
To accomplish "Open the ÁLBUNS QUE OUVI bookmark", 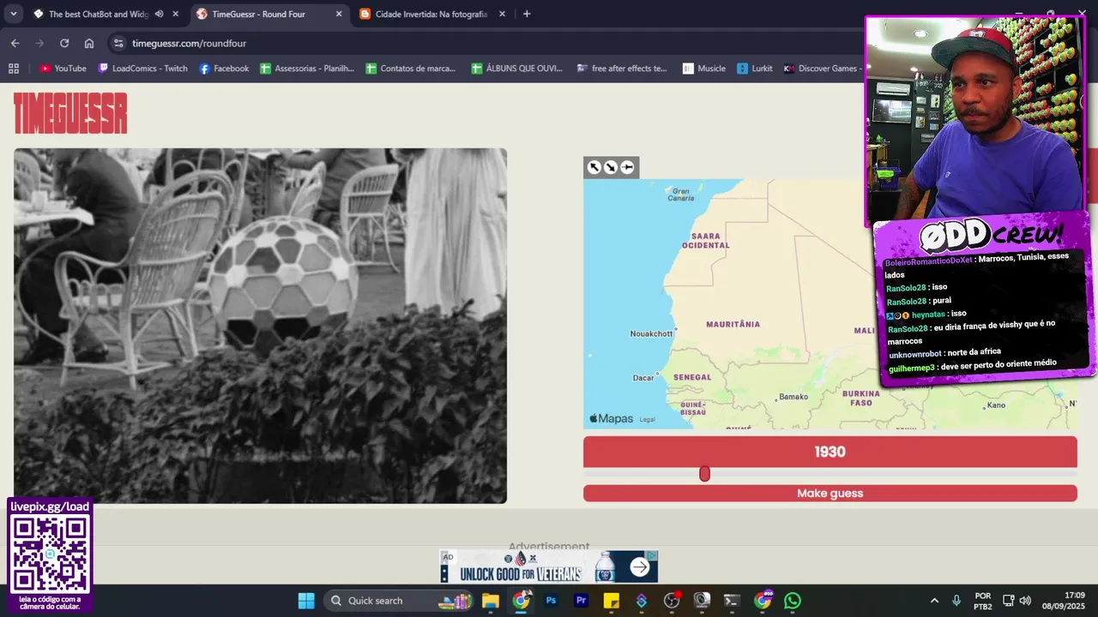I will tap(517, 69).
